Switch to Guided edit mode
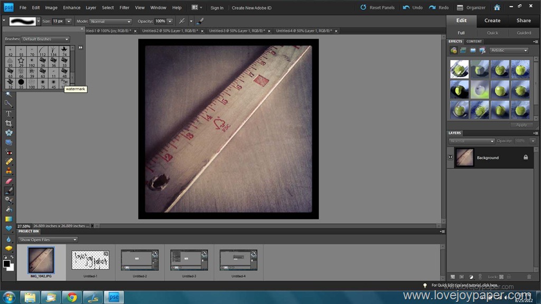This screenshot has height=304, width=541. [x=524, y=33]
